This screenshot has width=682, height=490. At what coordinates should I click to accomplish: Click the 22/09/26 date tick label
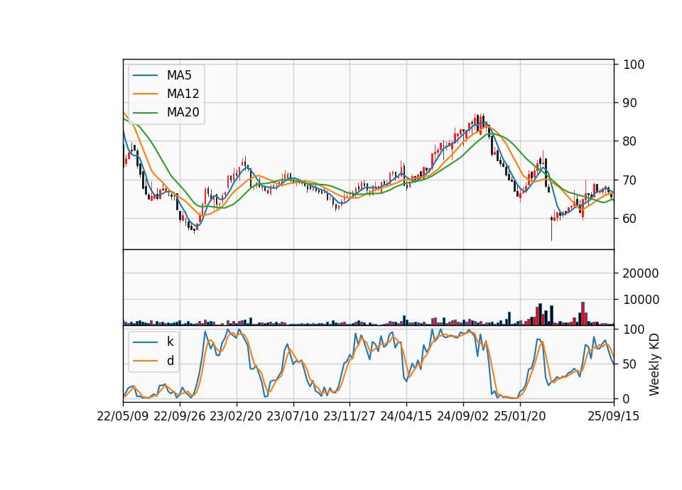(180, 416)
